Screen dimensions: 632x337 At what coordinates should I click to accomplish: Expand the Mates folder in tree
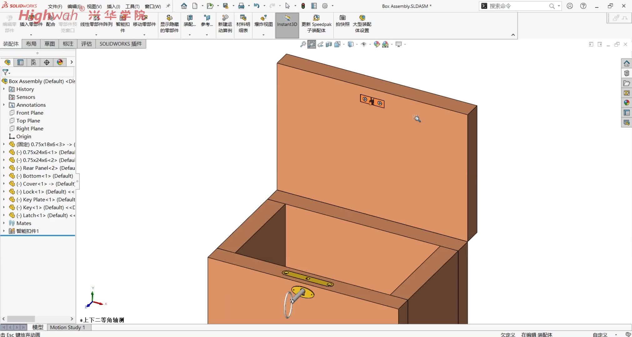pyautogui.click(x=4, y=223)
